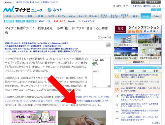This screenshot has width=165, height=125.
Task: Click the サイバー戦争 book cover thumbnail
Action: [x=101, y=73]
